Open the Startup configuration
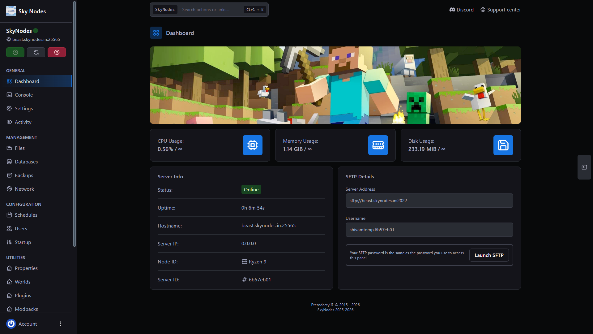 click(36, 242)
